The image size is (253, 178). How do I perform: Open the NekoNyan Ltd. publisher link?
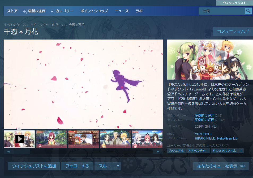[x=228, y=138]
